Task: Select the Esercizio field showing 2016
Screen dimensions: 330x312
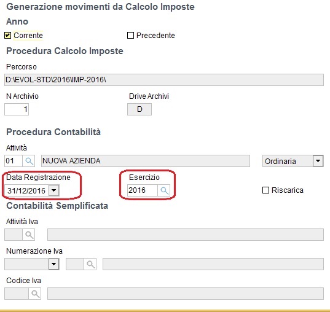Action: click(x=143, y=190)
